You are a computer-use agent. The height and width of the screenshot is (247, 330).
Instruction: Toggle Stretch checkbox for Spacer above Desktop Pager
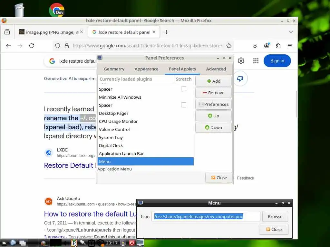(x=183, y=105)
